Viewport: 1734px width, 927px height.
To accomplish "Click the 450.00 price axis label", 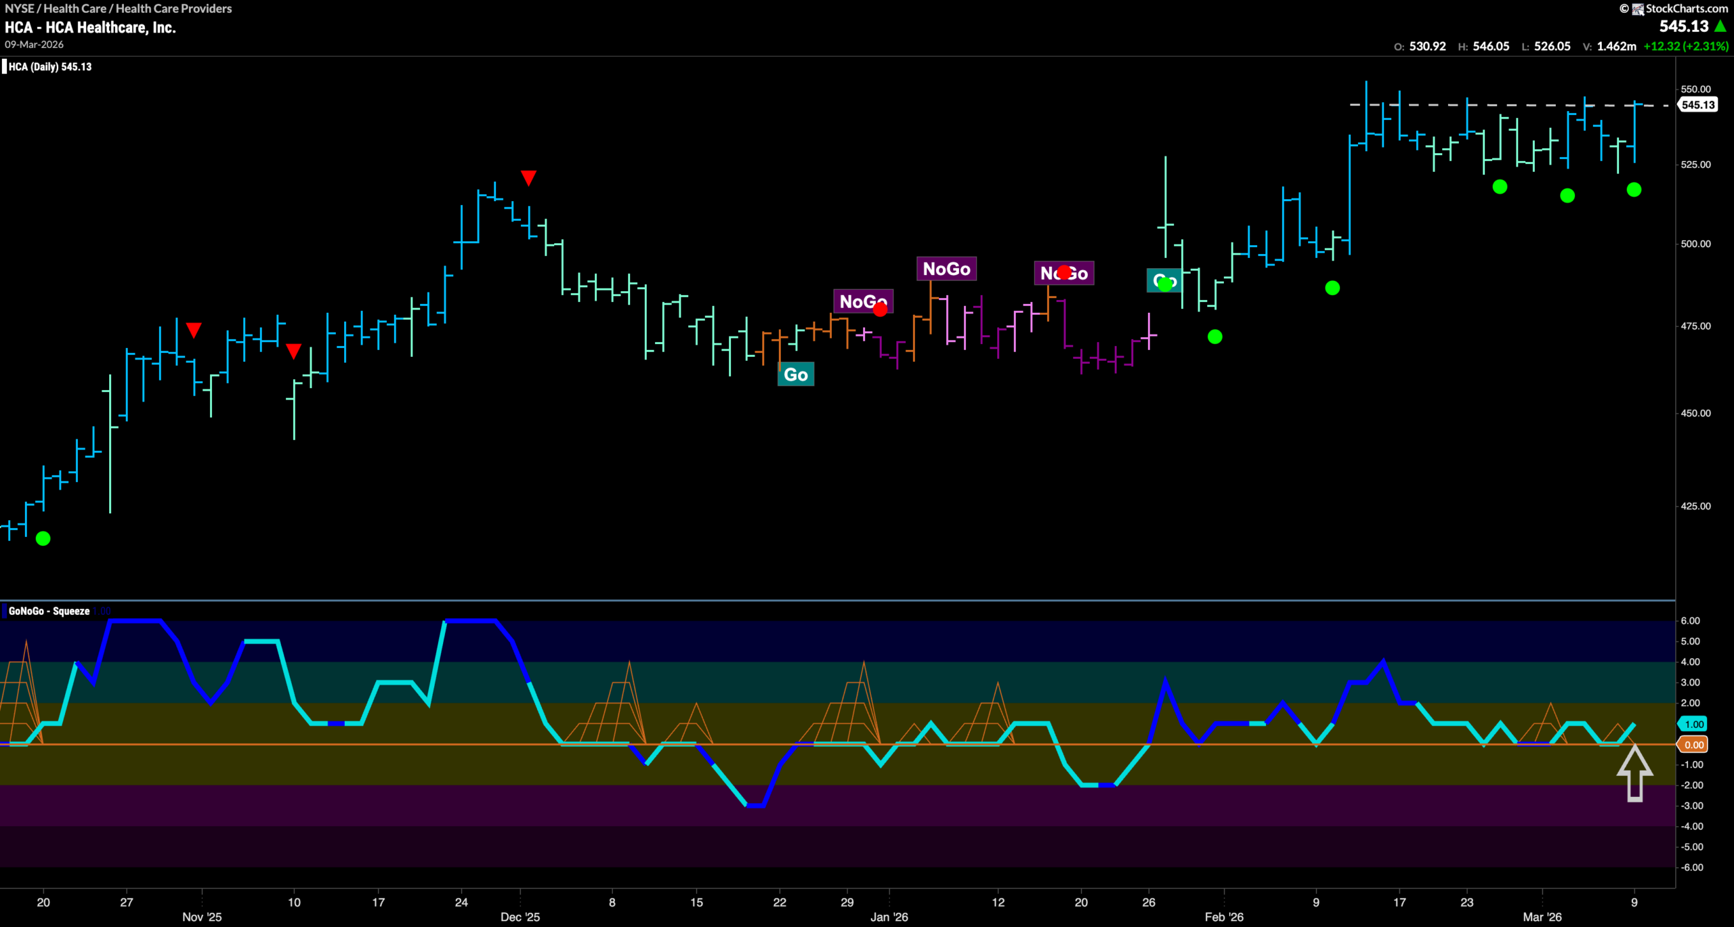I will [1695, 413].
